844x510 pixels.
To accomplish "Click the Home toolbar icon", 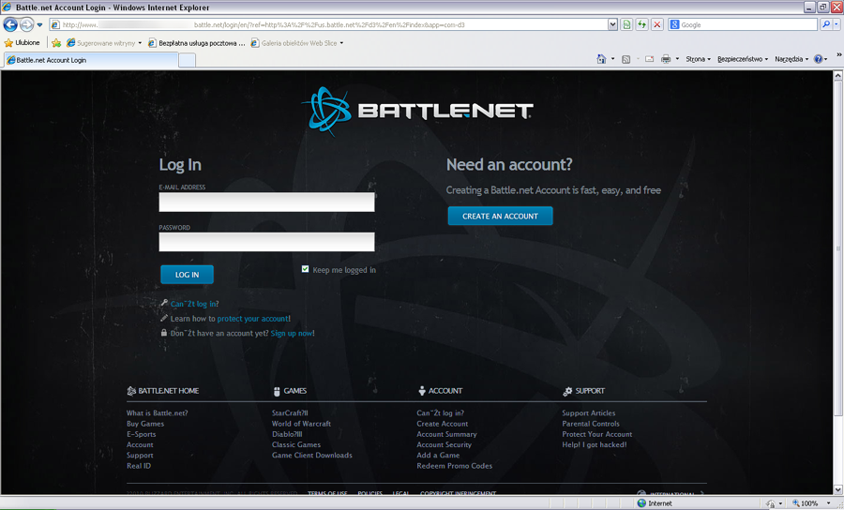I will 601,59.
